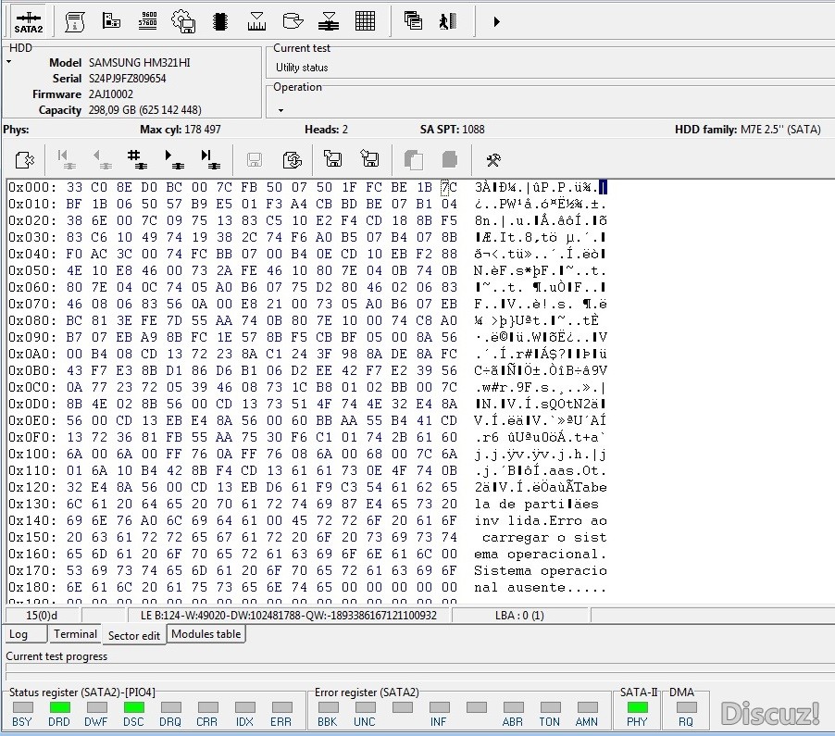Click the model value SAMSUNG HM321HI
Viewport: 835px width, 736px height.
coord(140,63)
